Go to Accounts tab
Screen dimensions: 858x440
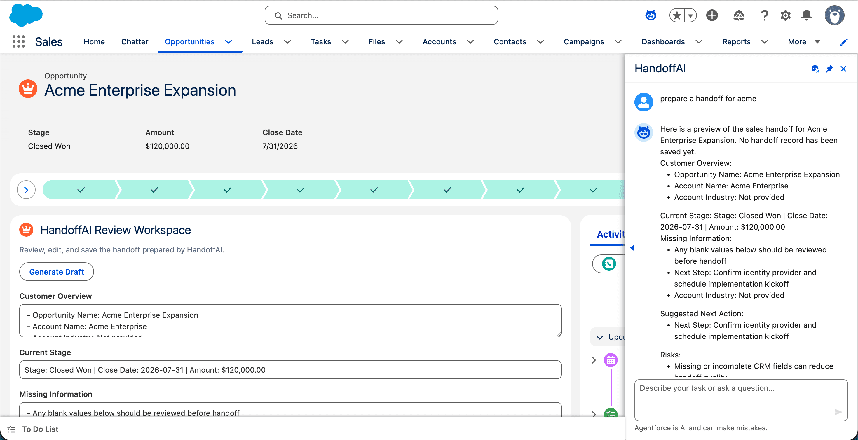(439, 42)
